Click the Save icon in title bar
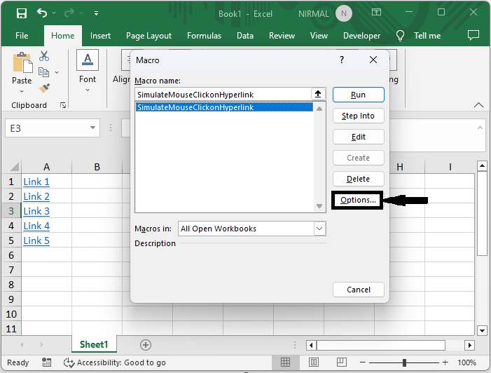 click(22, 13)
